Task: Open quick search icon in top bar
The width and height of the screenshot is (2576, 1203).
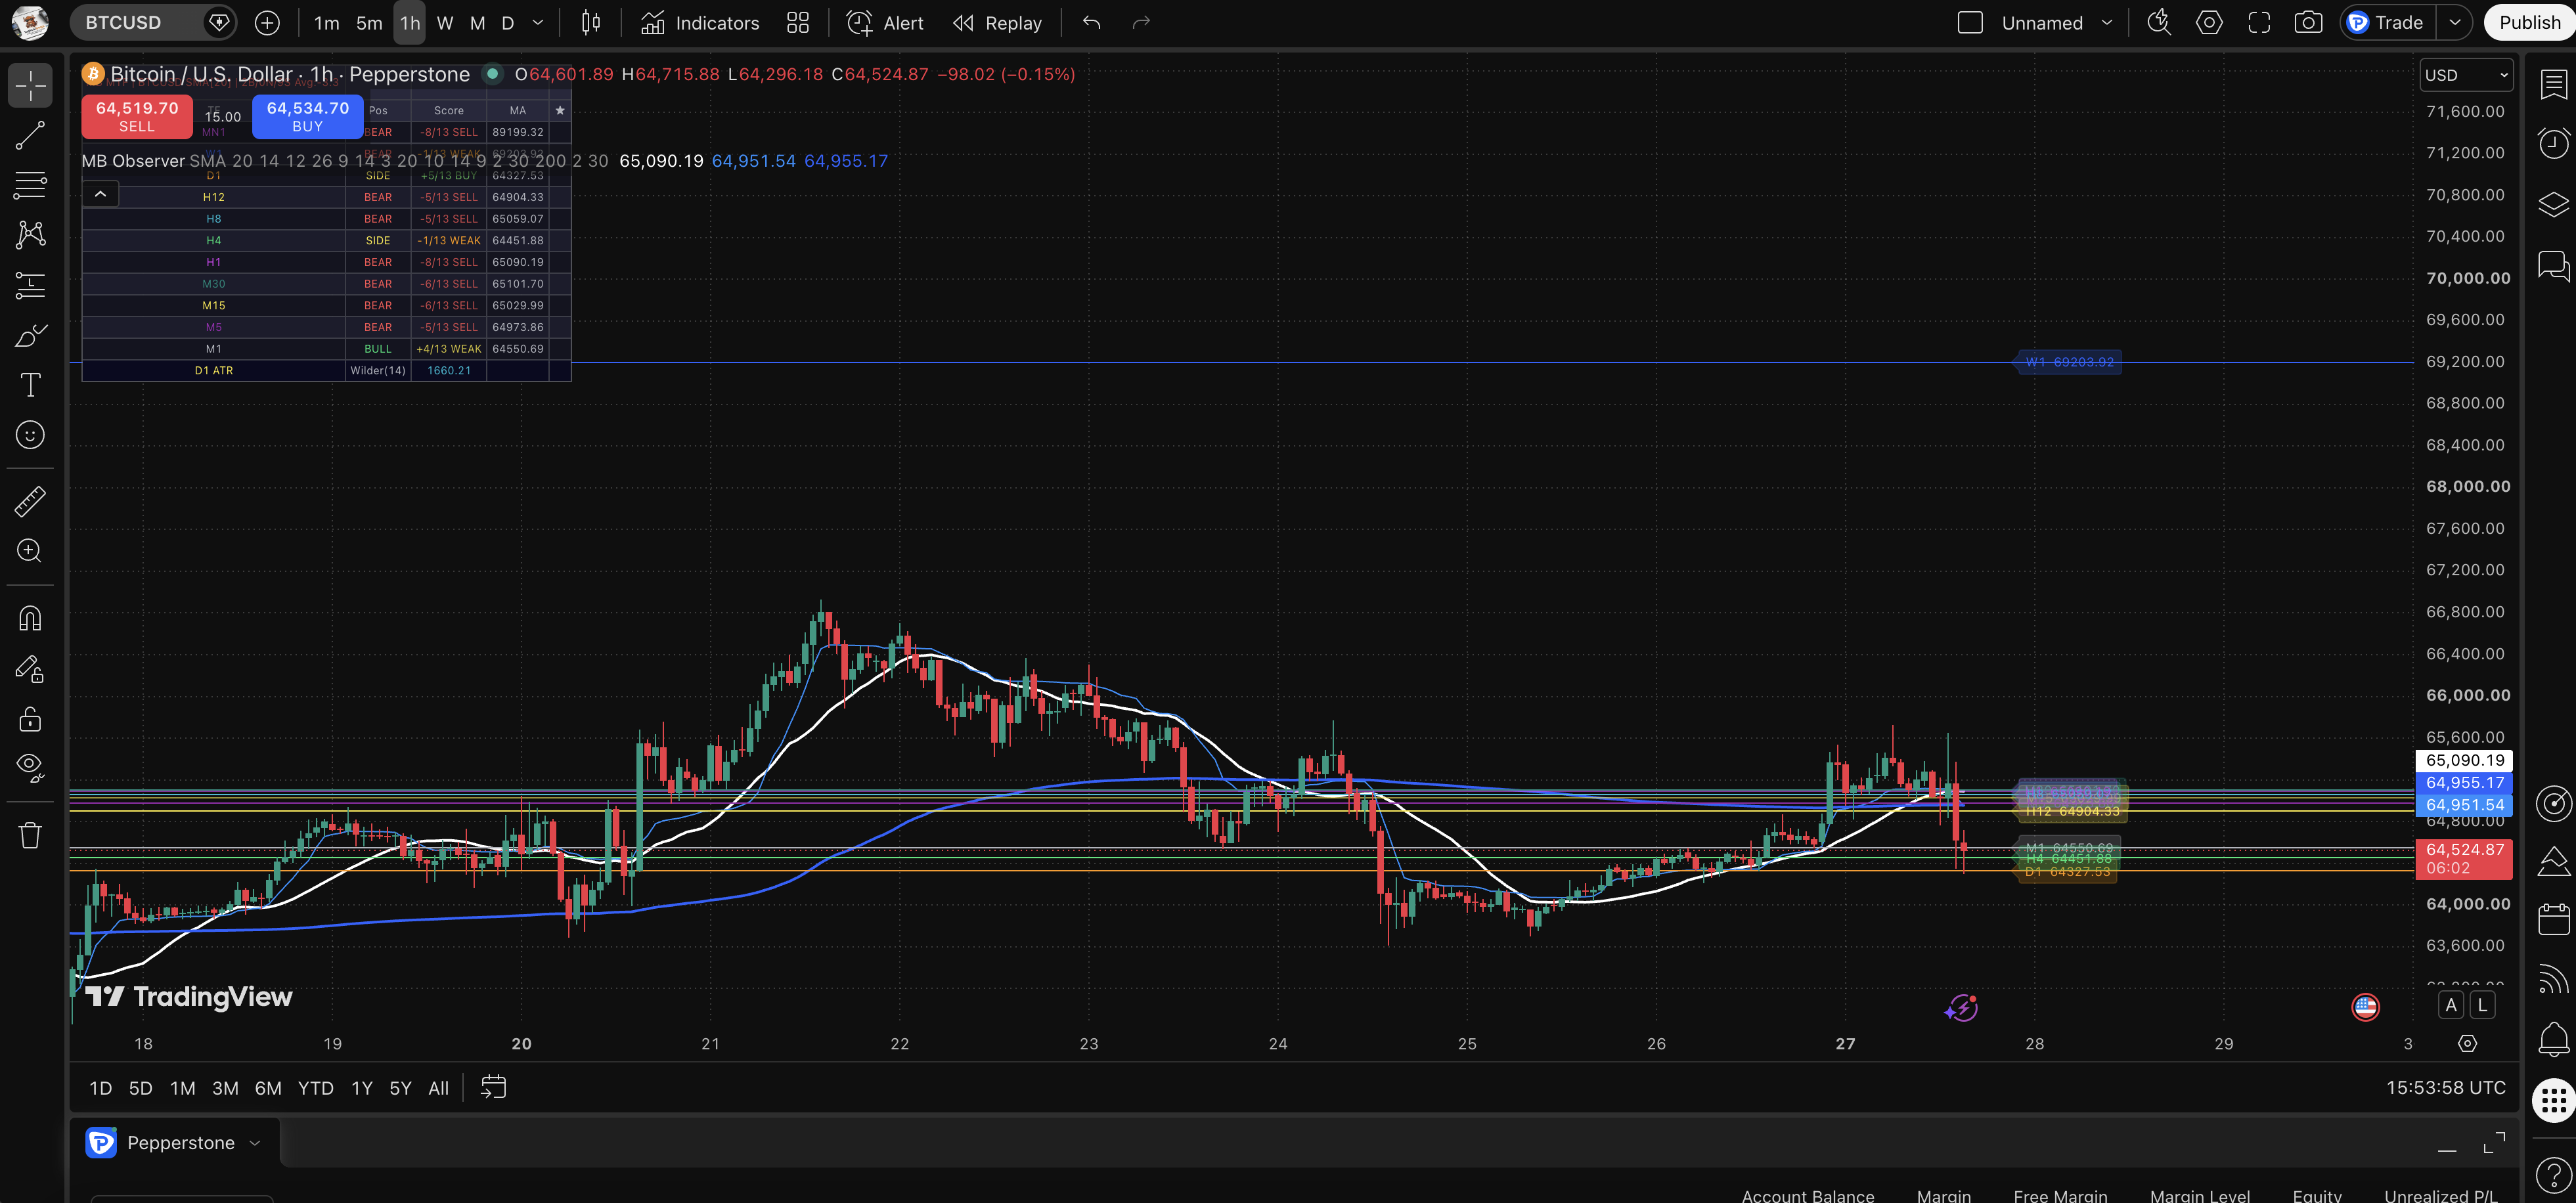Action: click(2159, 23)
